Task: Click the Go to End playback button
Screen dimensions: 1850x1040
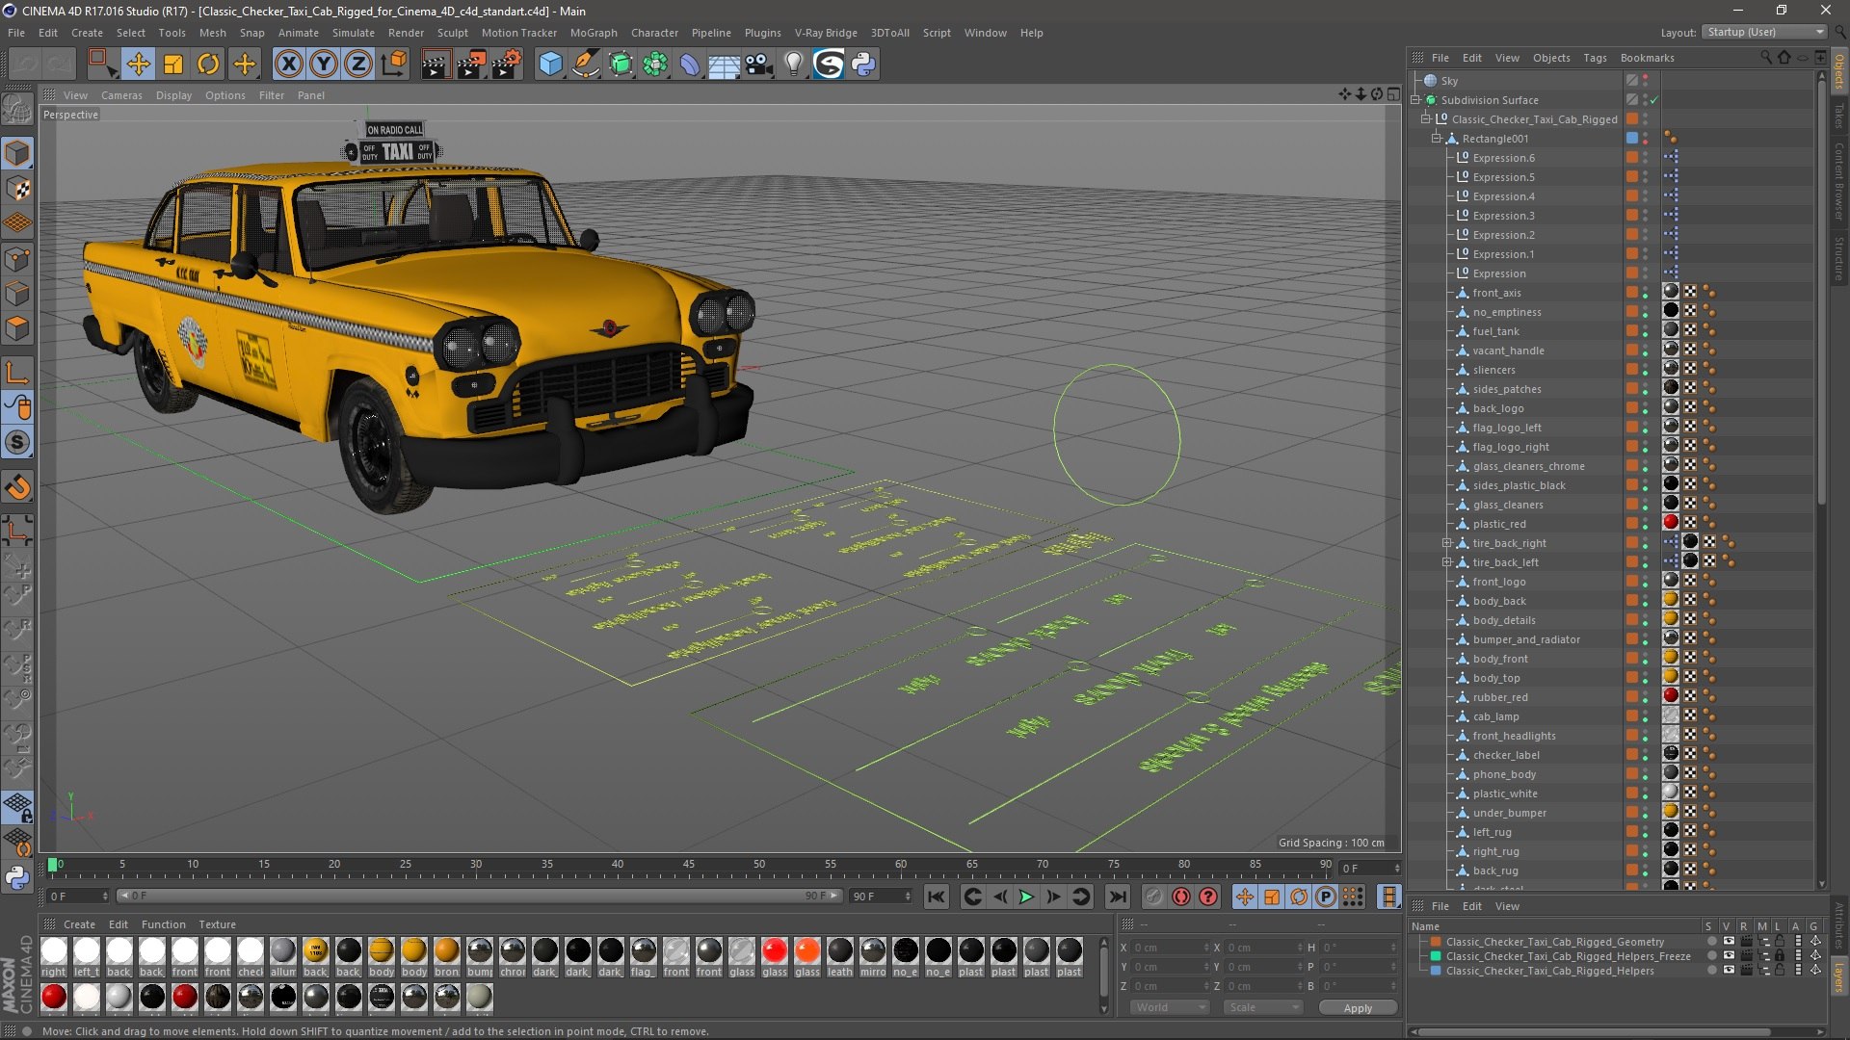Action: click(x=1117, y=897)
